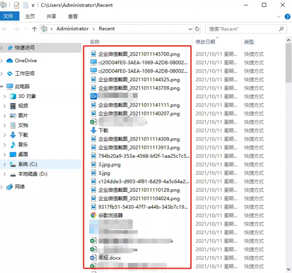This screenshot has height=273, width=292.
Task: Open recent locations dropdown arrow
Action: (26, 29)
